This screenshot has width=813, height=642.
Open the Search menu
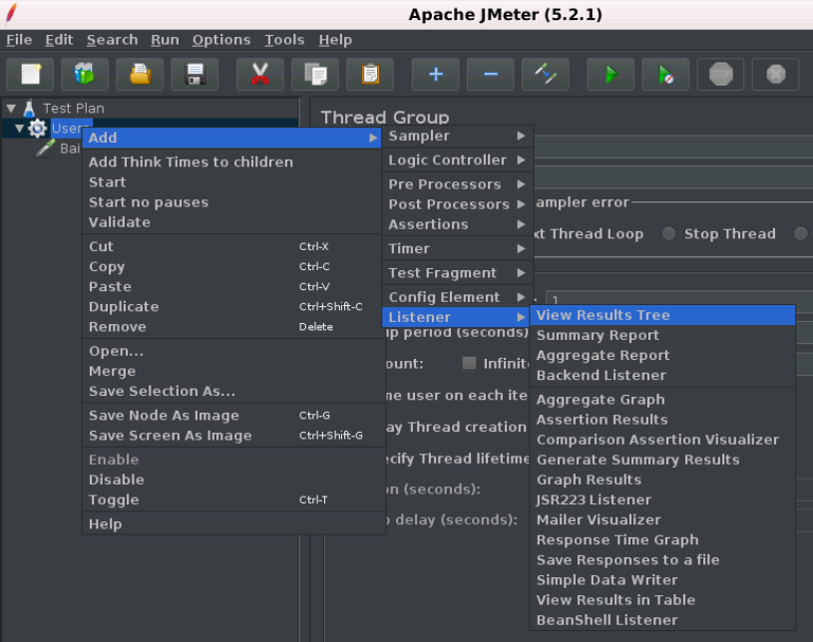[112, 40]
